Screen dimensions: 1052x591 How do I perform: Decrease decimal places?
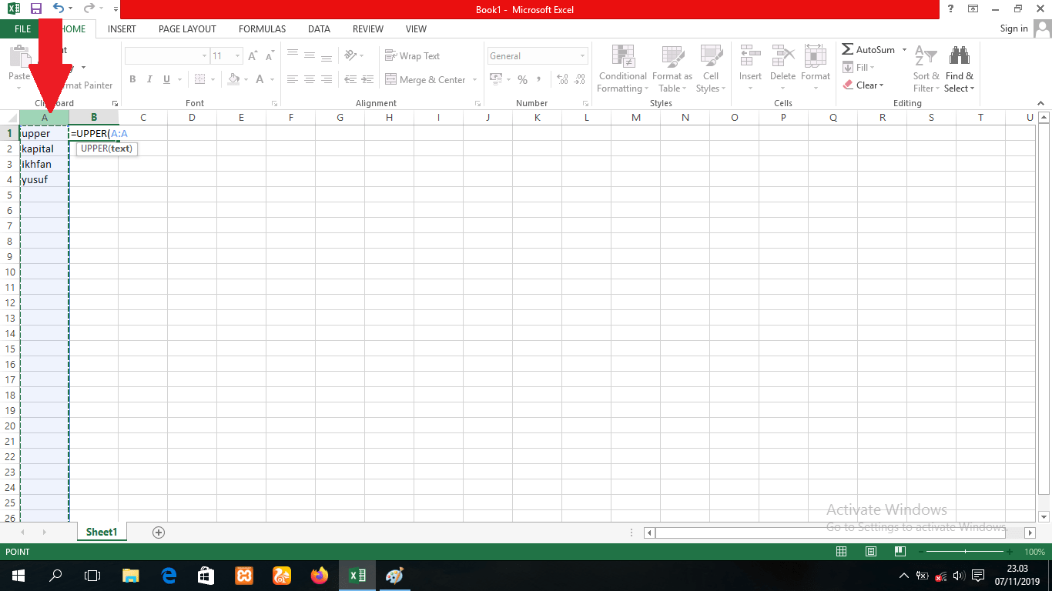click(x=580, y=79)
